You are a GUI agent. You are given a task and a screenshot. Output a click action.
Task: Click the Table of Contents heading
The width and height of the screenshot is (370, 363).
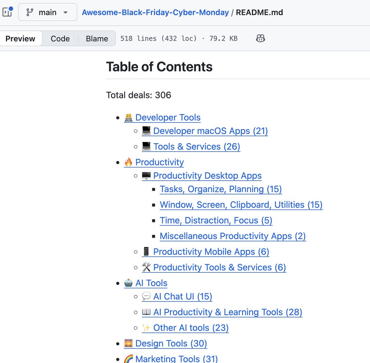point(159,67)
